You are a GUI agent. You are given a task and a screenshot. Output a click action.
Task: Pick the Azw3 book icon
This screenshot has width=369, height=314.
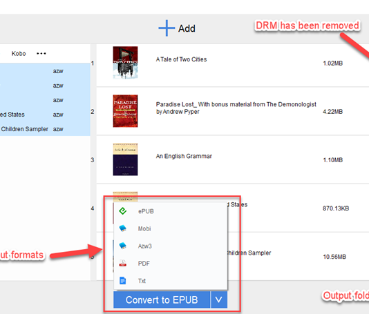click(123, 246)
